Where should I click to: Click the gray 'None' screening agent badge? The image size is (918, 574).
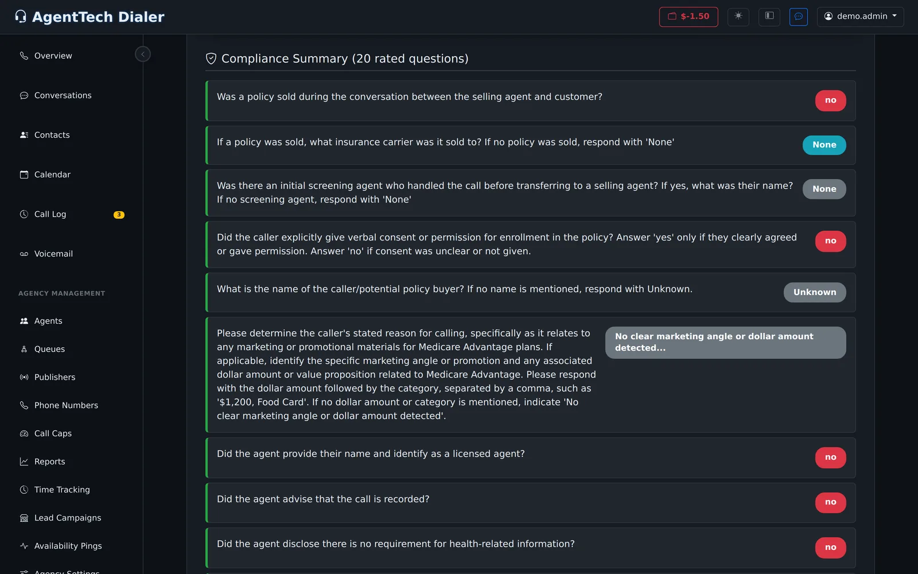pos(824,189)
